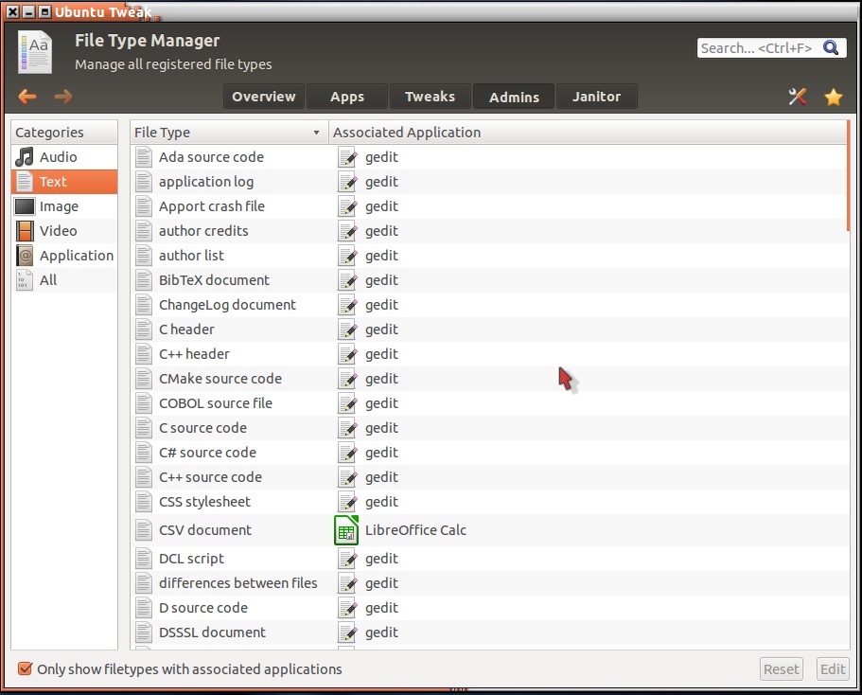
Task: Click the Edit button
Action: pos(833,669)
